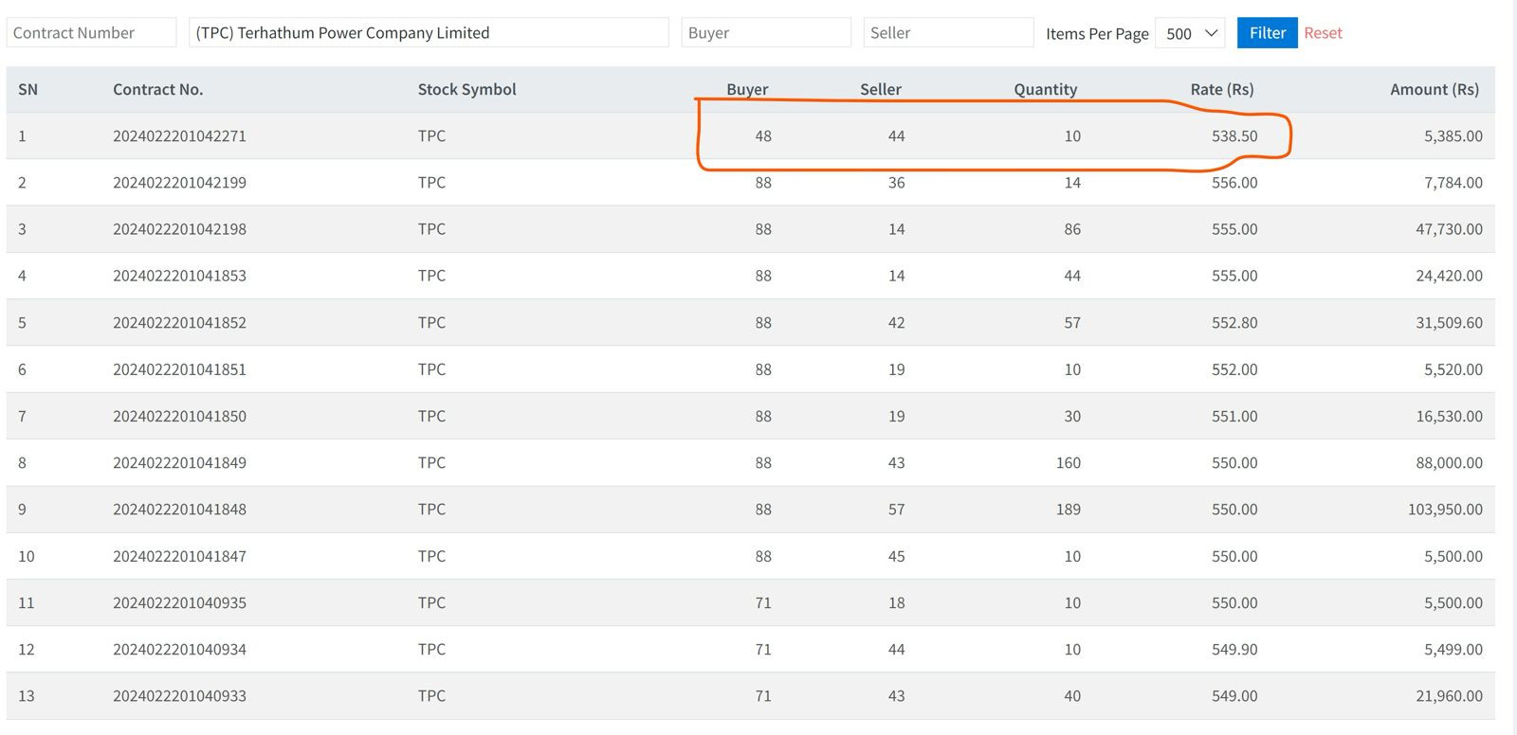
Task: Select contract number 2024022201041847
Action: point(179,556)
